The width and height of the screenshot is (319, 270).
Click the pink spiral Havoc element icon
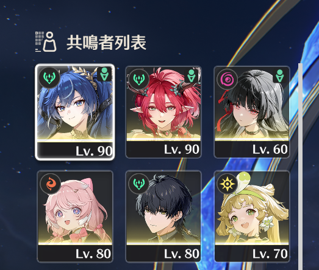pyautogui.click(x=227, y=79)
